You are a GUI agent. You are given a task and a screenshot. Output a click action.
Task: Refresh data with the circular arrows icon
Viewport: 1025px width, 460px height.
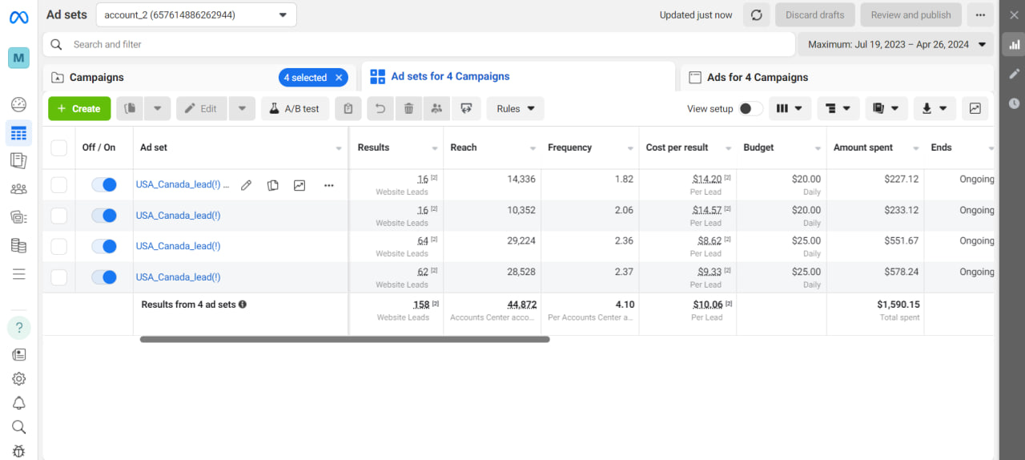[x=756, y=14]
